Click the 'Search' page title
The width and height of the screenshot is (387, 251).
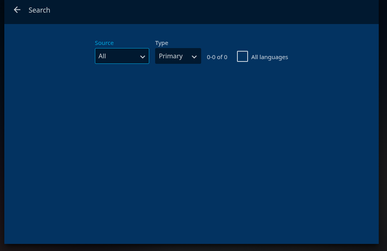coord(39,10)
